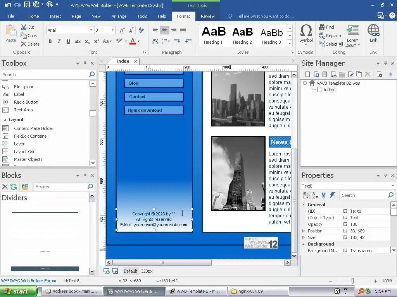397x297 pixels.
Task: Apply the Heading 1 style
Action: pyautogui.click(x=213, y=35)
